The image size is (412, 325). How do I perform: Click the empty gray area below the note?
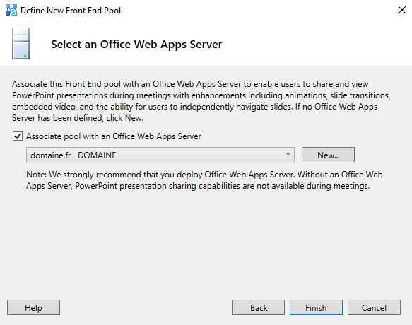tap(206, 242)
